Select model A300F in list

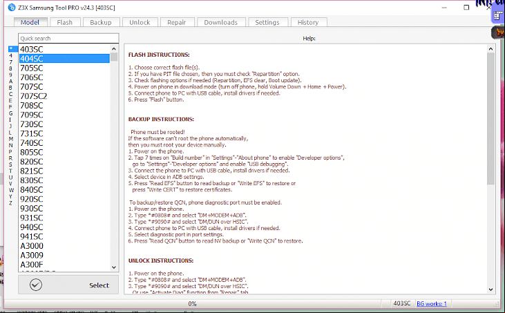[x=64, y=265]
